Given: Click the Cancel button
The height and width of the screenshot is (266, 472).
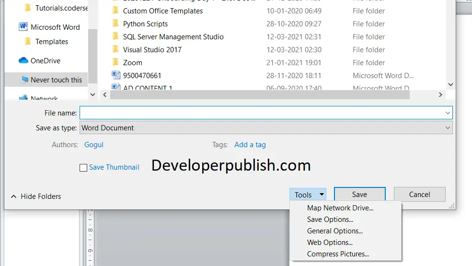Looking at the screenshot, I should 420,194.
